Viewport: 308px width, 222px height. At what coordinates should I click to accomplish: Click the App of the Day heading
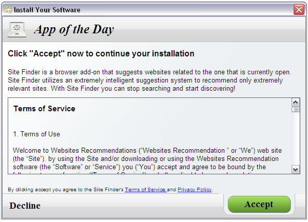(74, 30)
